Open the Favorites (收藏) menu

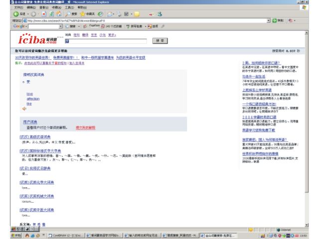point(56,7)
